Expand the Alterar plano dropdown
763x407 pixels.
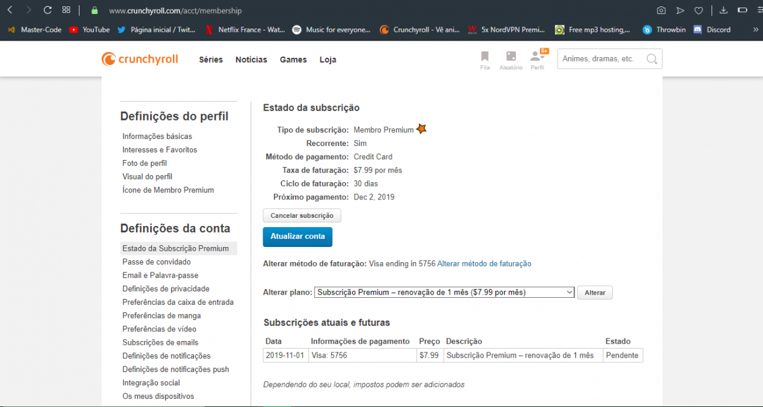pos(444,292)
